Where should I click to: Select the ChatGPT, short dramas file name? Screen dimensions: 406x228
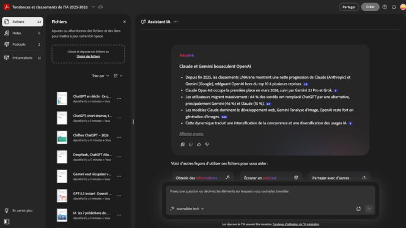click(x=92, y=116)
